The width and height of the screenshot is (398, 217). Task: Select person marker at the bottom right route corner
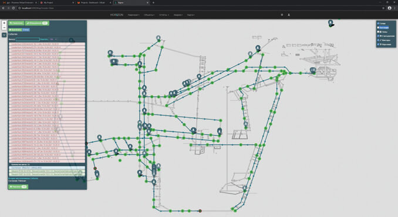(245, 188)
